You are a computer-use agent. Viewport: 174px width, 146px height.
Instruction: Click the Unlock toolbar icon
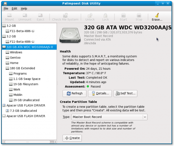[x=90, y=15]
